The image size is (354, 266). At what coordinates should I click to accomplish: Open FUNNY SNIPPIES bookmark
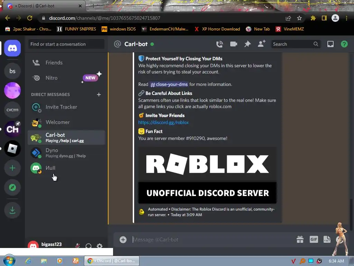click(x=76, y=29)
